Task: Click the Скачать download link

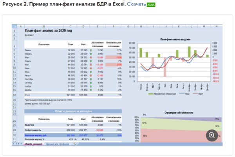Action: tap(136, 4)
